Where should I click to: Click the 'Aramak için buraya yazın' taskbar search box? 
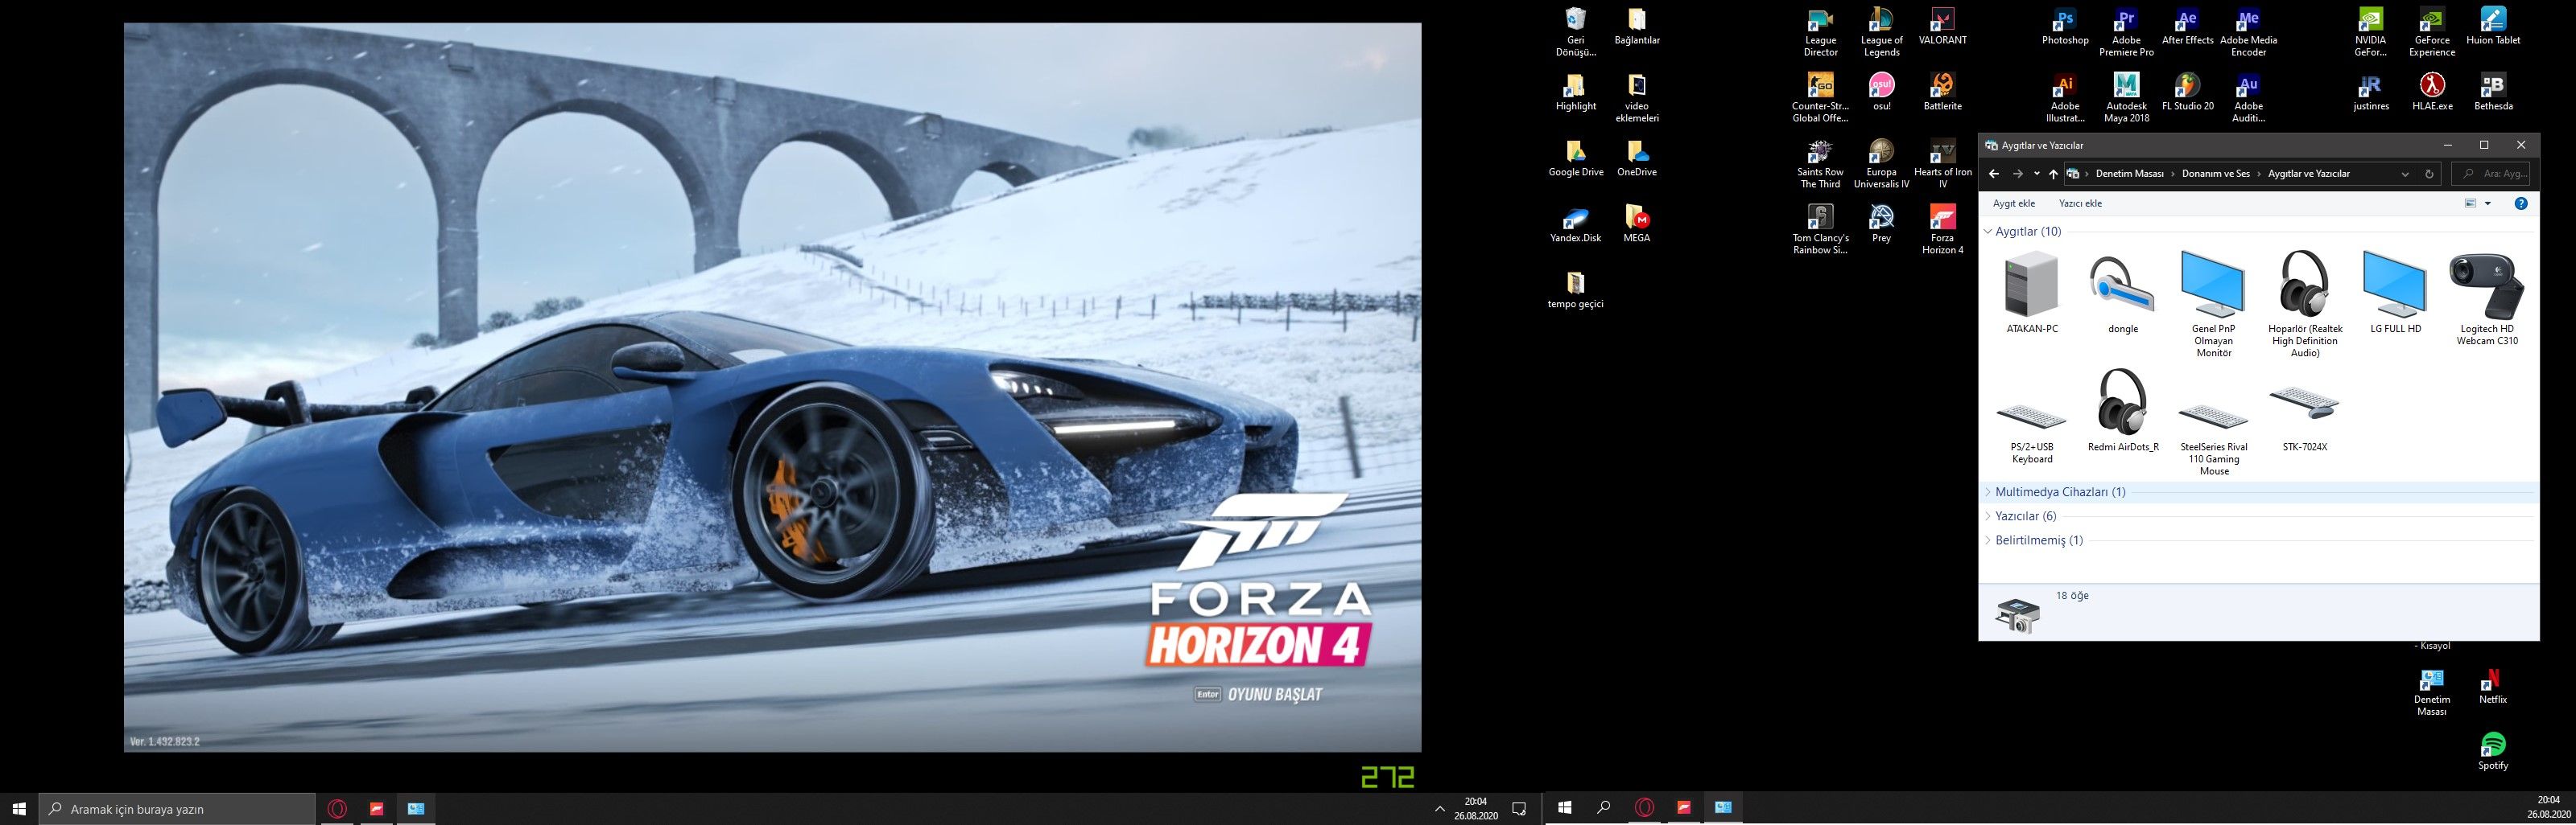(x=177, y=809)
